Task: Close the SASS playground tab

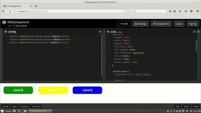Action: 31,6
